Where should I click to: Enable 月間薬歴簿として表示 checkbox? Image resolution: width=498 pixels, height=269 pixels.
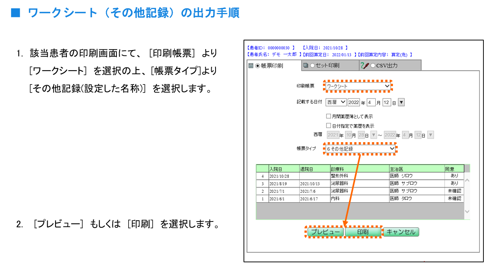328,116
